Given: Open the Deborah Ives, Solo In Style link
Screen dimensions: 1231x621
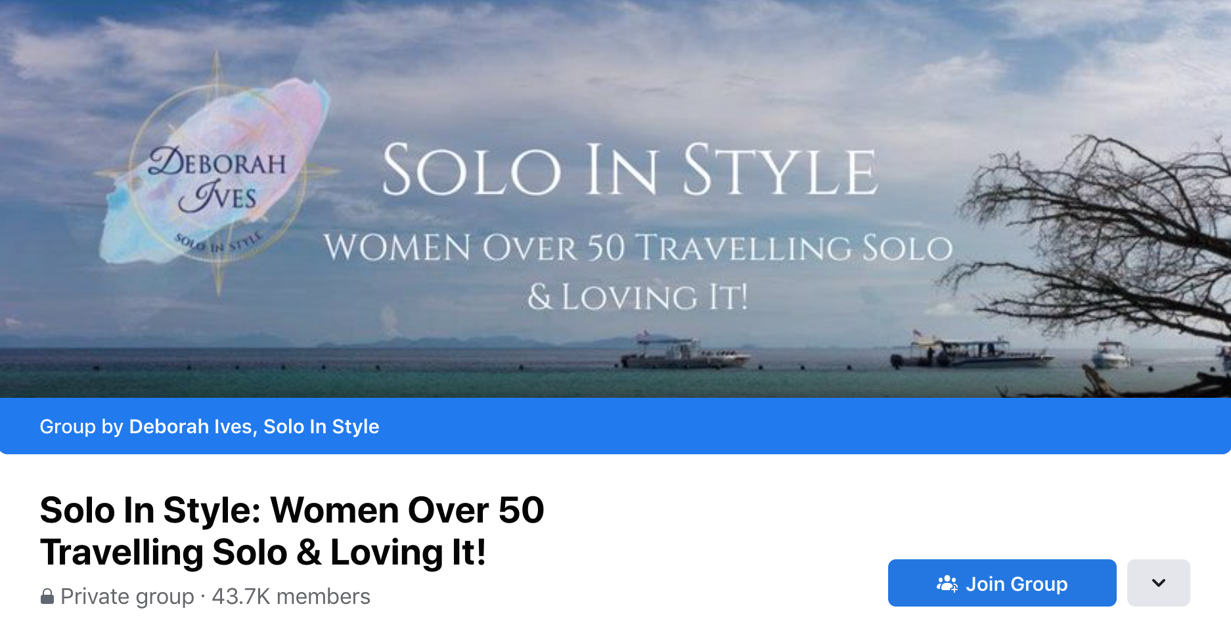Looking at the screenshot, I should (x=254, y=427).
